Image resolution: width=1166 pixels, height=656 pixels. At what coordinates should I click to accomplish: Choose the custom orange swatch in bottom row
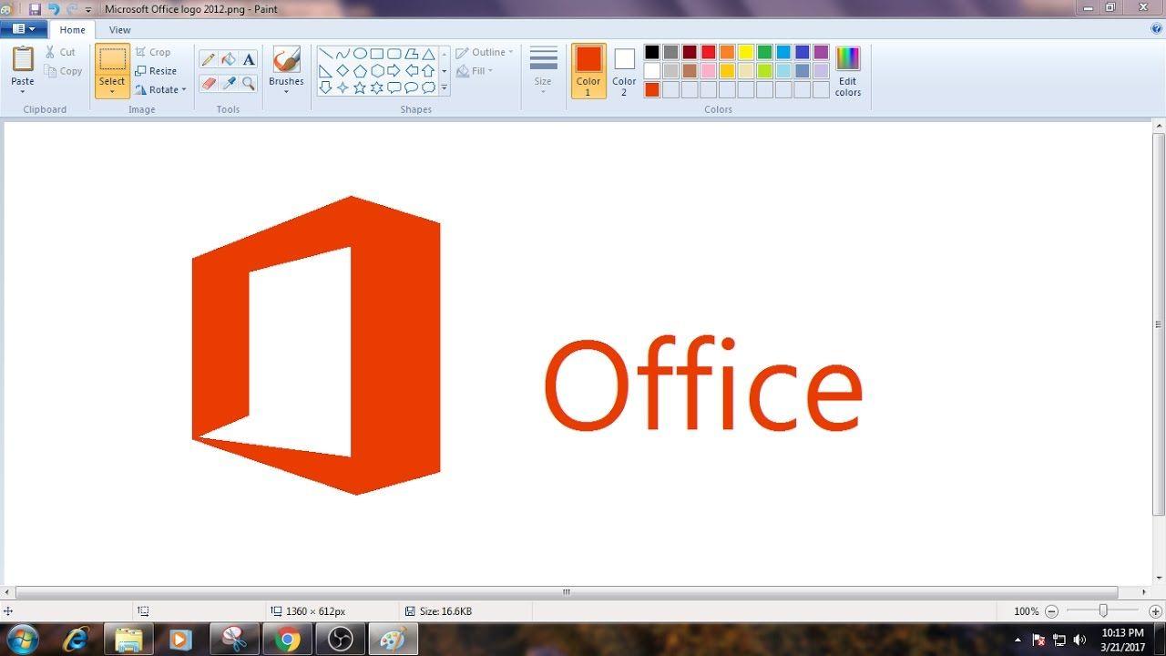(x=652, y=89)
